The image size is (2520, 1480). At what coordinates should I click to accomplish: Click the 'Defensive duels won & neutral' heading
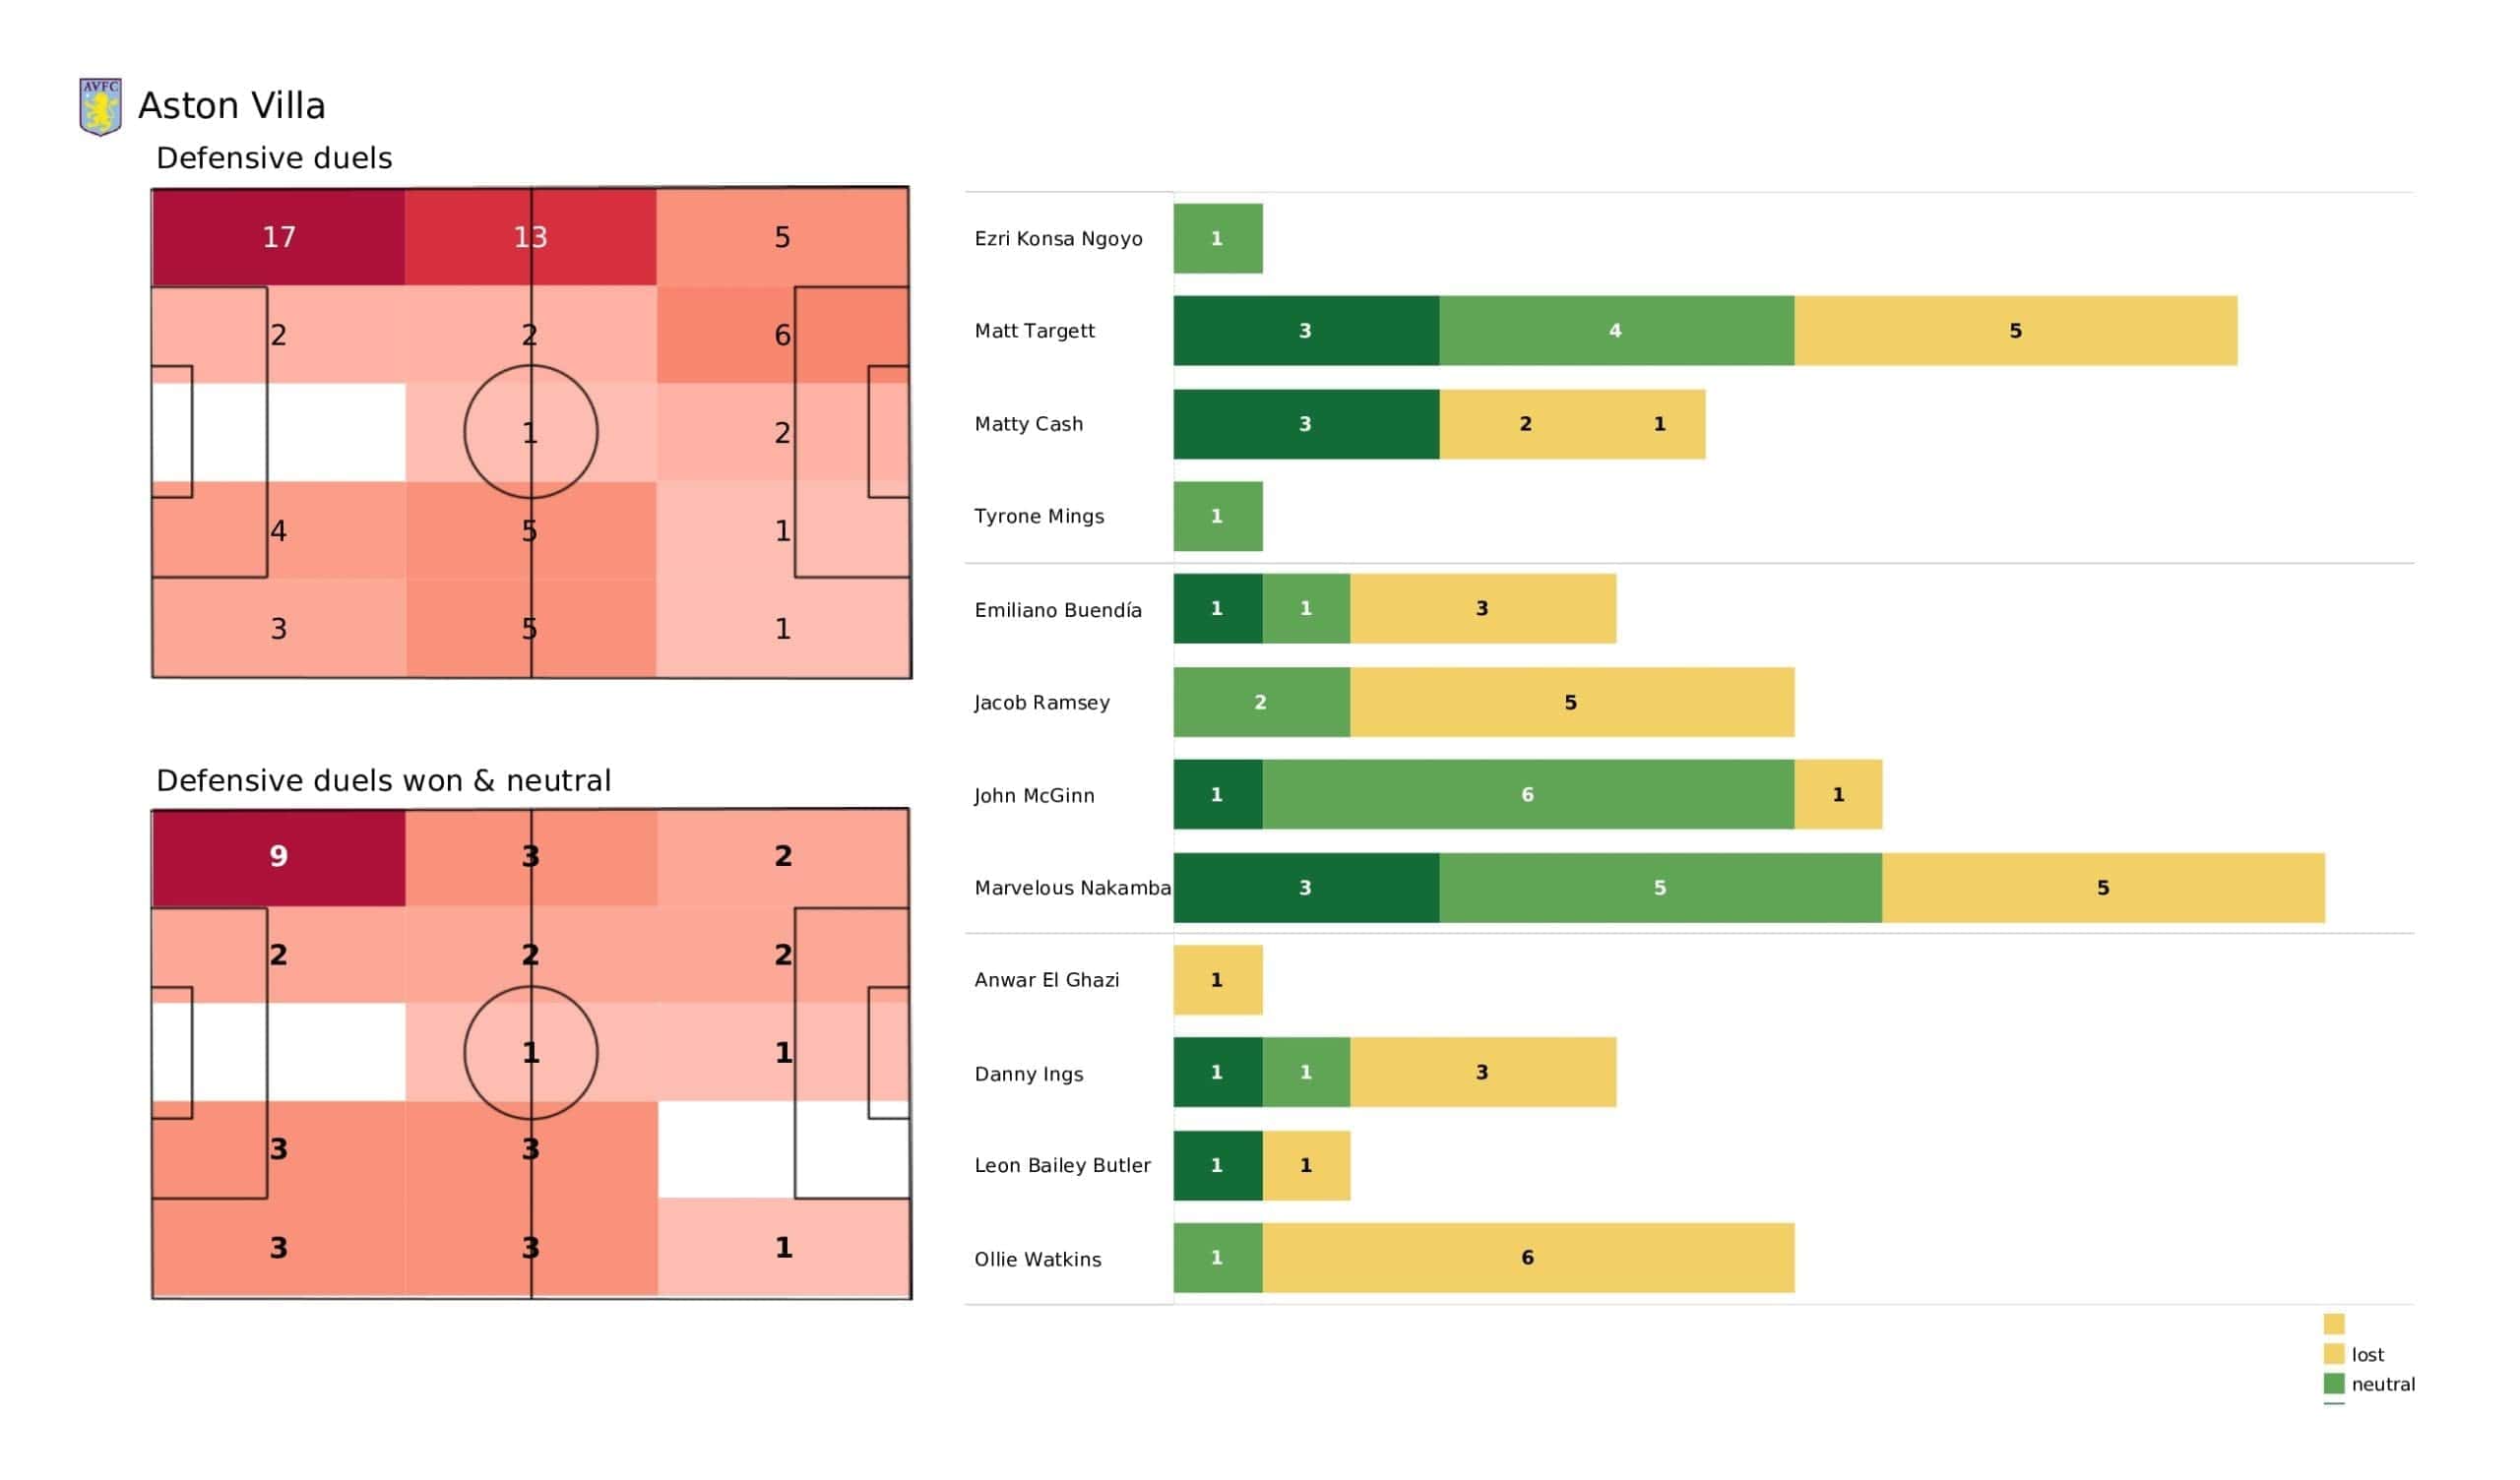[383, 780]
